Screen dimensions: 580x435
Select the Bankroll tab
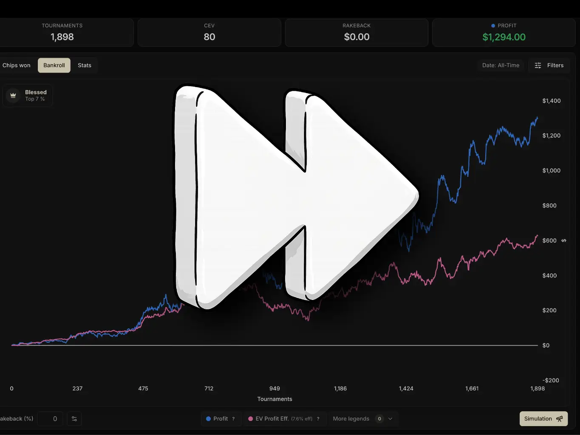click(x=54, y=65)
